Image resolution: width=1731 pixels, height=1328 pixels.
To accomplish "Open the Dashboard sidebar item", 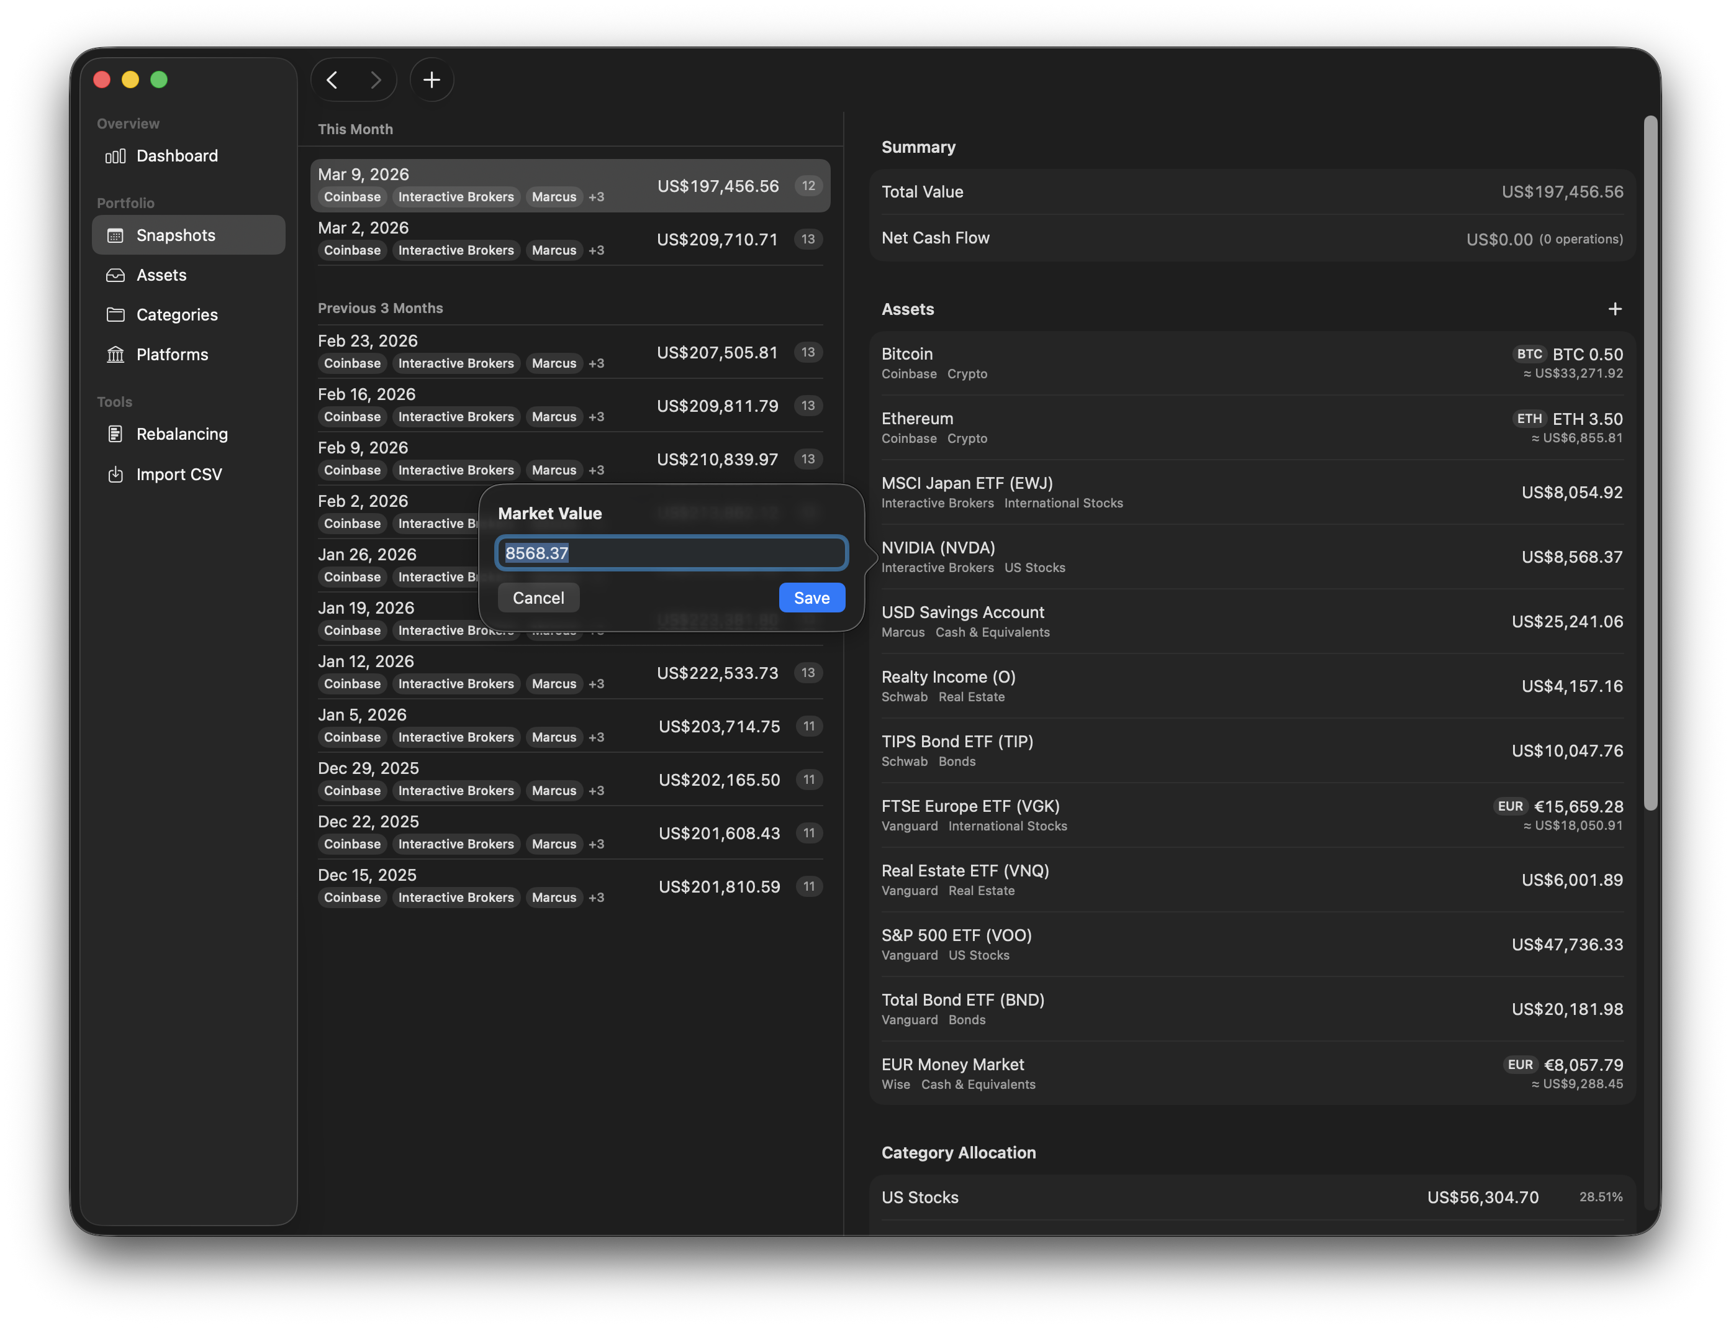I will (x=176, y=156).
